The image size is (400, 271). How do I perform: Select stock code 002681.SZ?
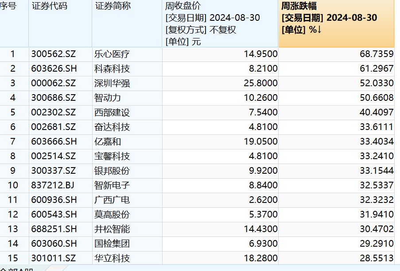click(54, 127)
